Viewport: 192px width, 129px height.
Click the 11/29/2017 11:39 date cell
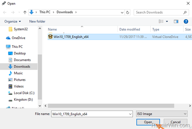(x=133, y=37)
